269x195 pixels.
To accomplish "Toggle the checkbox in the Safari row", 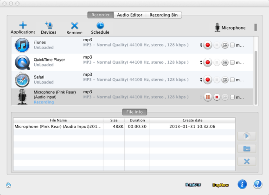I will (232, 80).
